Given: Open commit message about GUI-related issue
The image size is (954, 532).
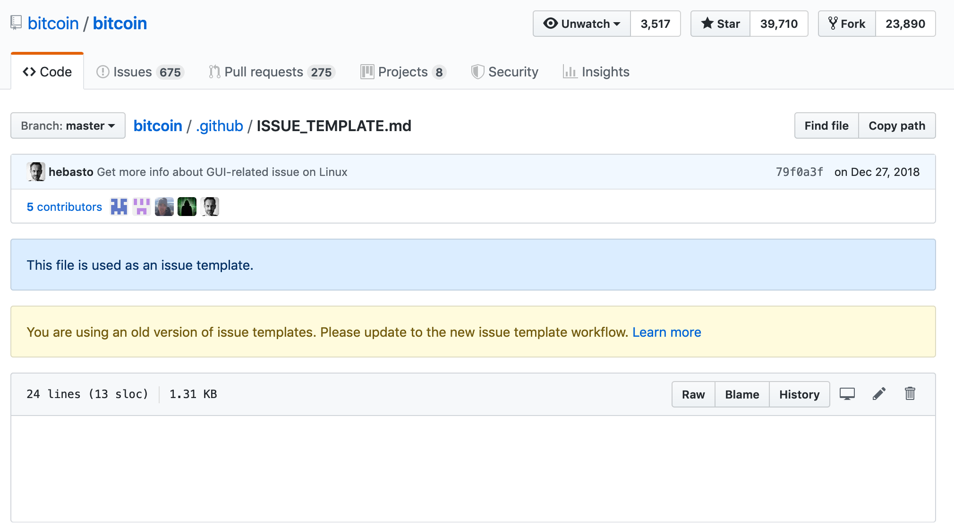Looking at the screenshot, I should coord(222,172).
